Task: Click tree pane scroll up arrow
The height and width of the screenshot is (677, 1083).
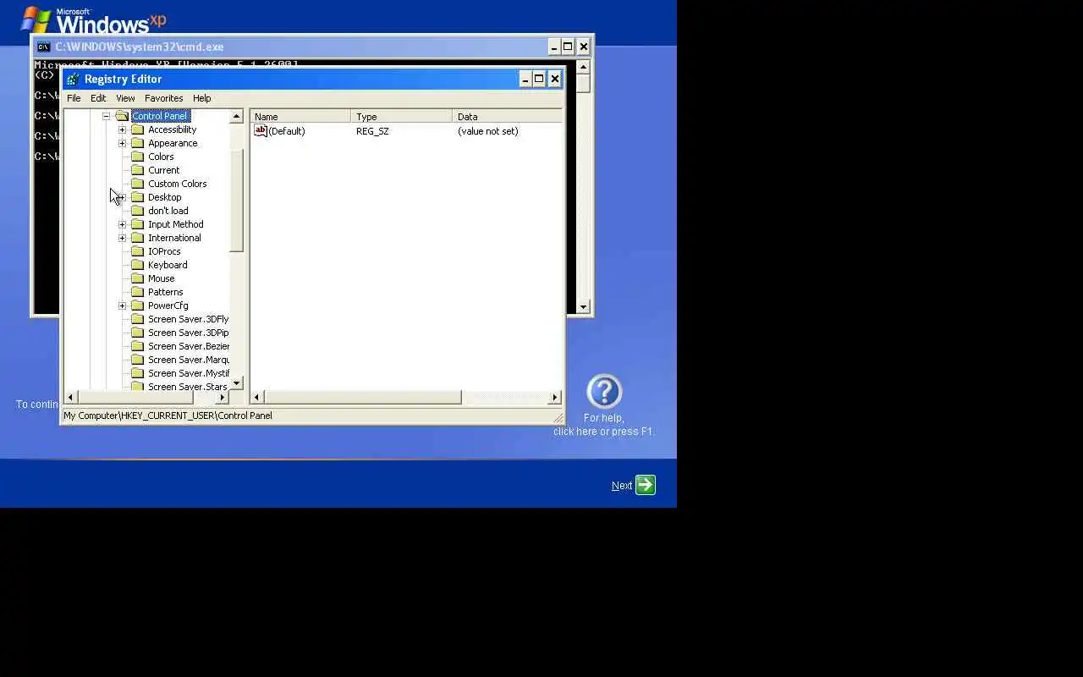Action: (236, 117)
